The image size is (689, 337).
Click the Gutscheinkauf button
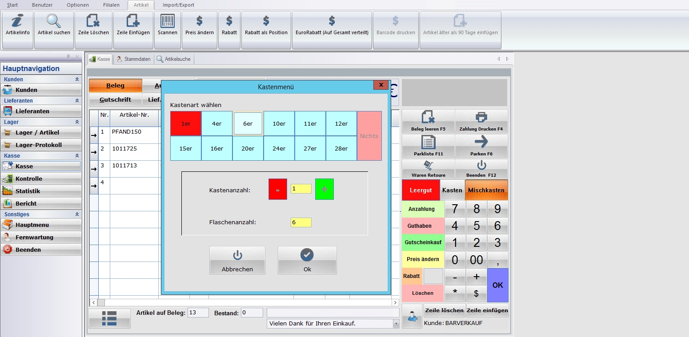(424, 242)
